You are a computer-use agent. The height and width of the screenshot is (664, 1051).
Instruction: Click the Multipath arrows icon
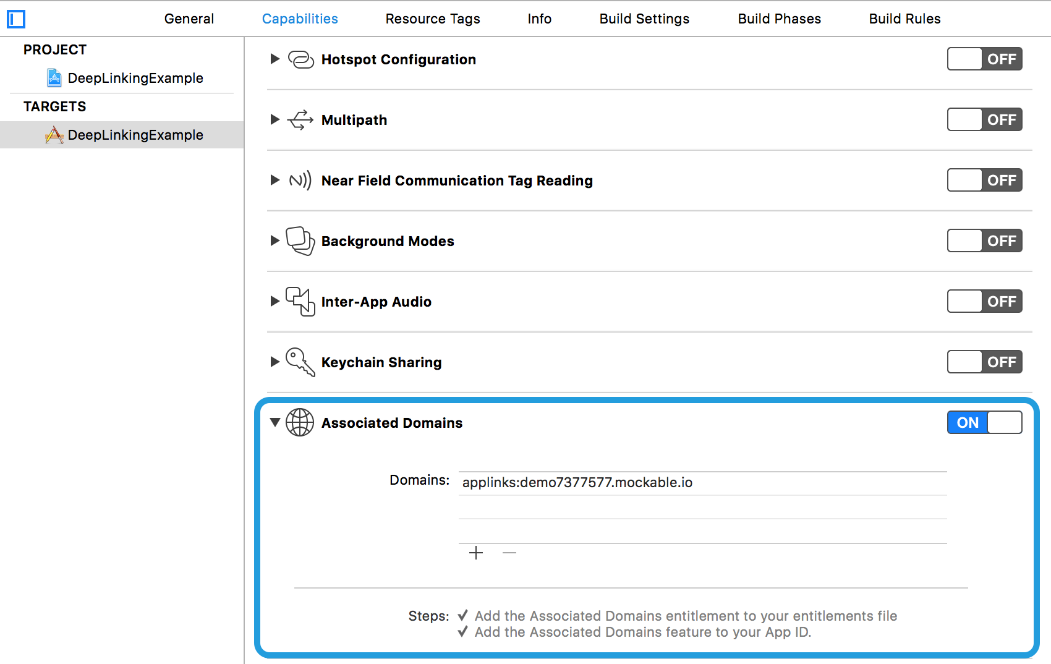tap(300, 120)
